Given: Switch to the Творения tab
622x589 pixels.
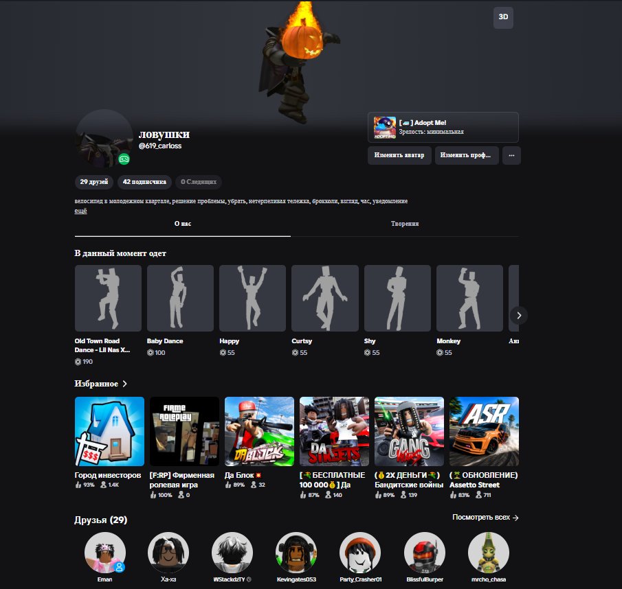Looking at the screenshot, I should [x=405, y=224].
